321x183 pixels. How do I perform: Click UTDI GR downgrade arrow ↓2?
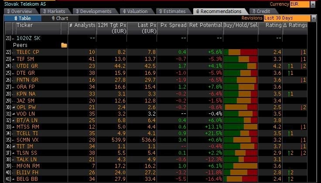coord(303,66)
